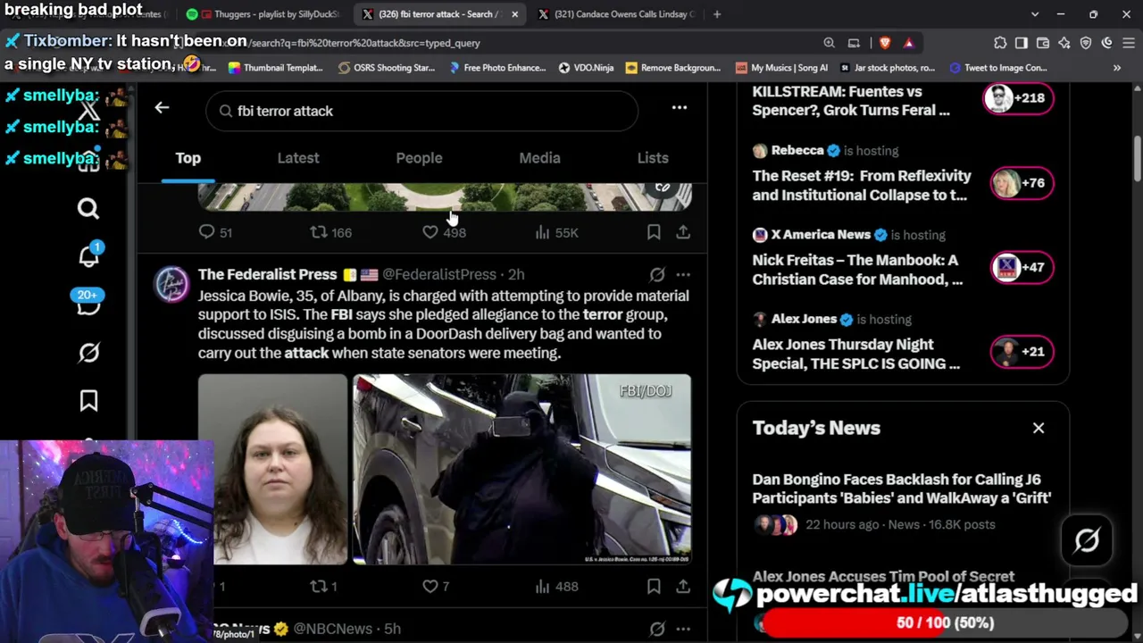This screenshot has width=1143, height=643.
Task: Open the VDO.Ninja bookmark
Action: tap(587, 68)
